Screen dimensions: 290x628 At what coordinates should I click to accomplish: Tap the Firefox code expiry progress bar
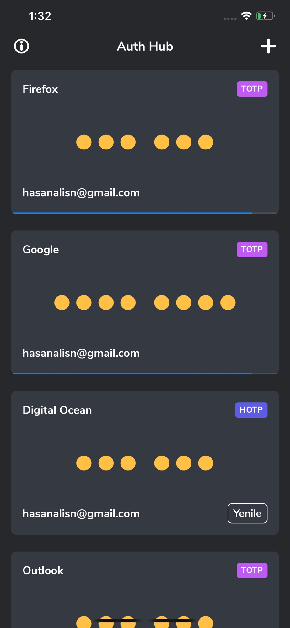tap(145, 213)
